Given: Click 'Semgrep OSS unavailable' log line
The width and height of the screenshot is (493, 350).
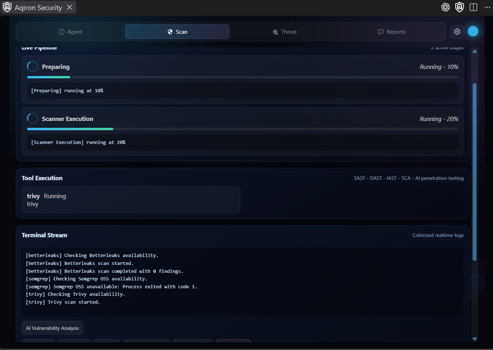Looking at the screenshot, I should coord(111,287).
